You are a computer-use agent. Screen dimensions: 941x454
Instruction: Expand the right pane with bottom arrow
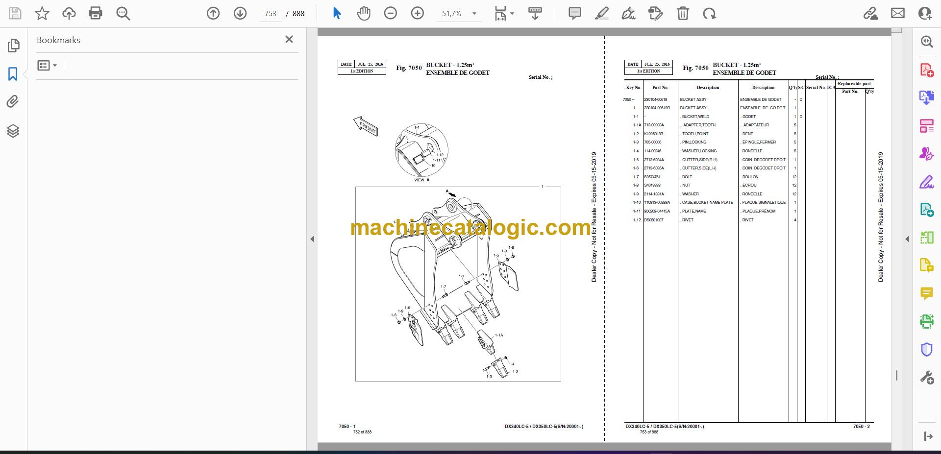tap(928, 436)
